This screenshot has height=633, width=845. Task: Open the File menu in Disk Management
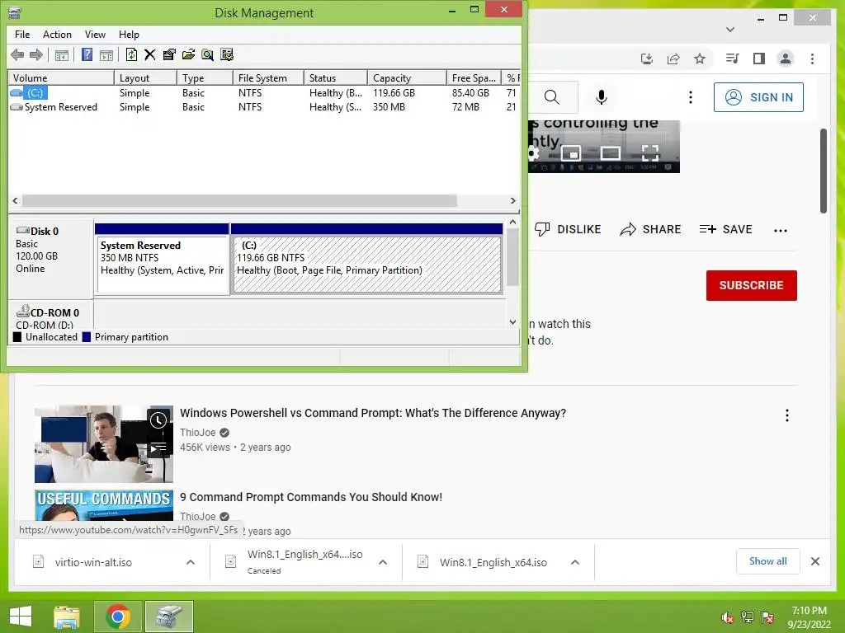click(22, 35)
